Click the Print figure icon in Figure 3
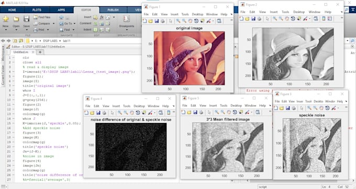Viewport: 356px width, 189px height. 294,108
